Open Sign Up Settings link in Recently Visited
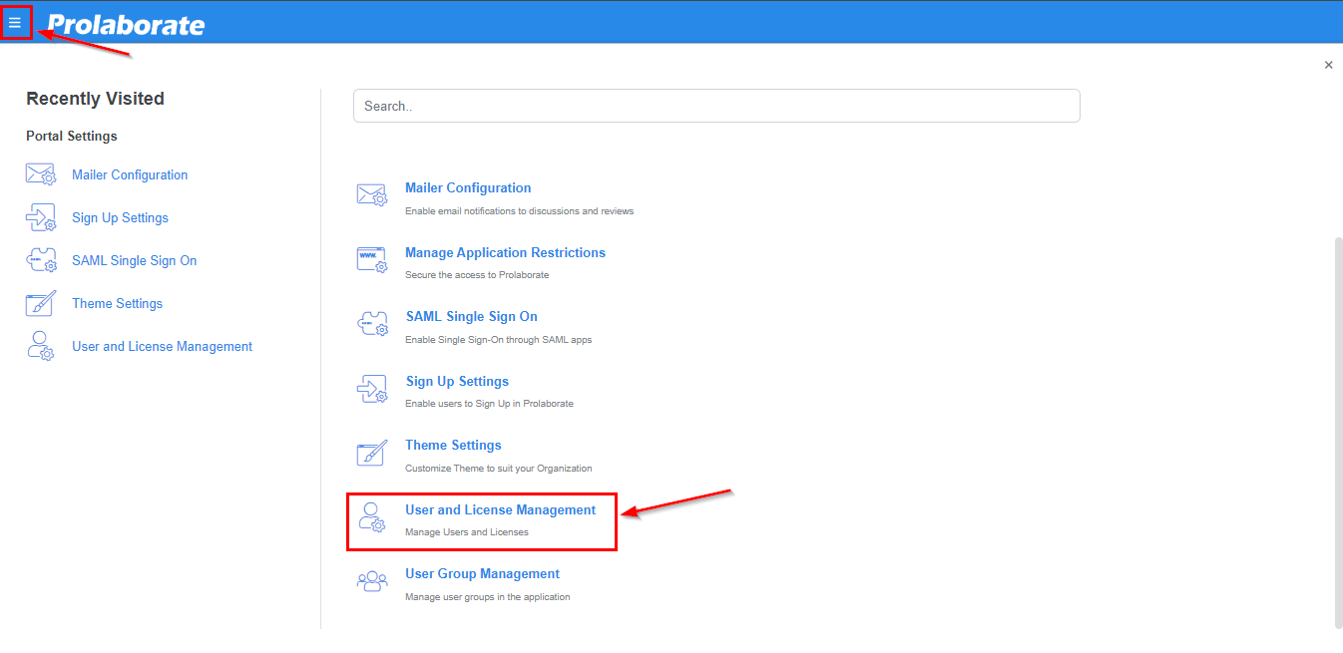 coord(120,217)
